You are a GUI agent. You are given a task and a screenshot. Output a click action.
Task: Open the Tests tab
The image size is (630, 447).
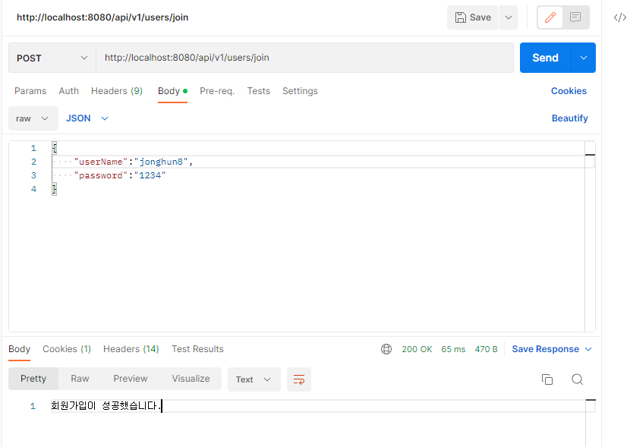click(x=258, y=91)
